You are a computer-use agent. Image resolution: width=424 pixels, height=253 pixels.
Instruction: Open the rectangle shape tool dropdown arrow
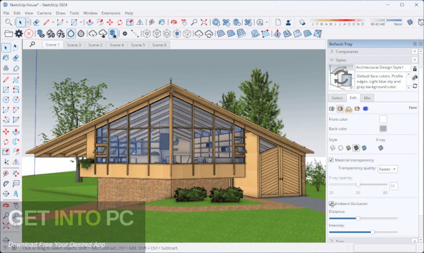[x=81, y=23]
